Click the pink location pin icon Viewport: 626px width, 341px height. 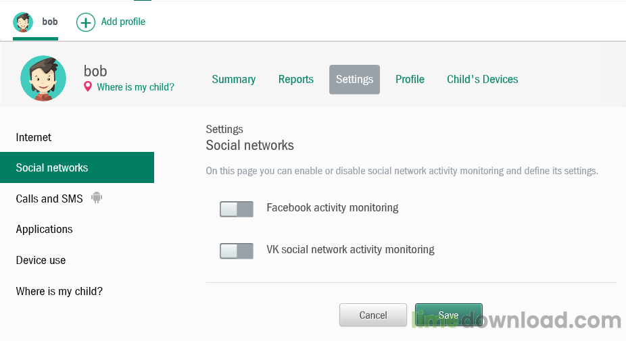click(x=87, y=86)
